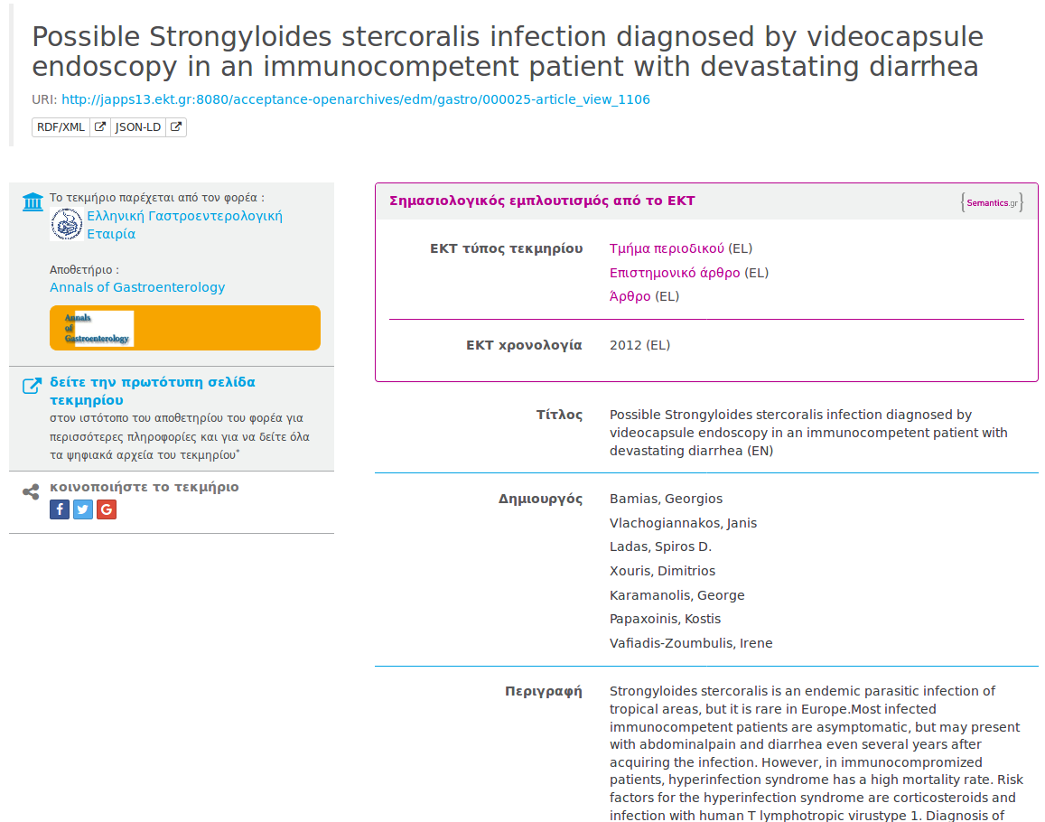Image resolution: width=1045 pixels, height=822 pixels.
Task: Click the Hellenic Gastroenterology Society logo
Action: (x=66, y=224)
